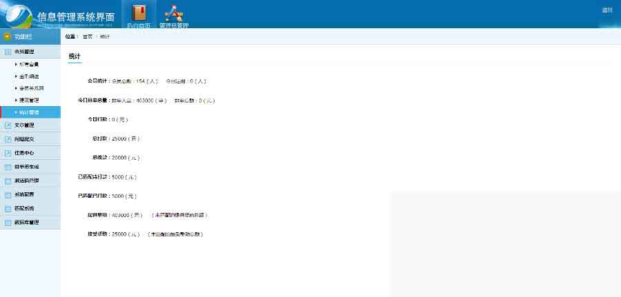Image resolution: width=621 pixels, height=297 pixels.
Task: Expand 文章管理 sidebar section
Action: [30, 125]
